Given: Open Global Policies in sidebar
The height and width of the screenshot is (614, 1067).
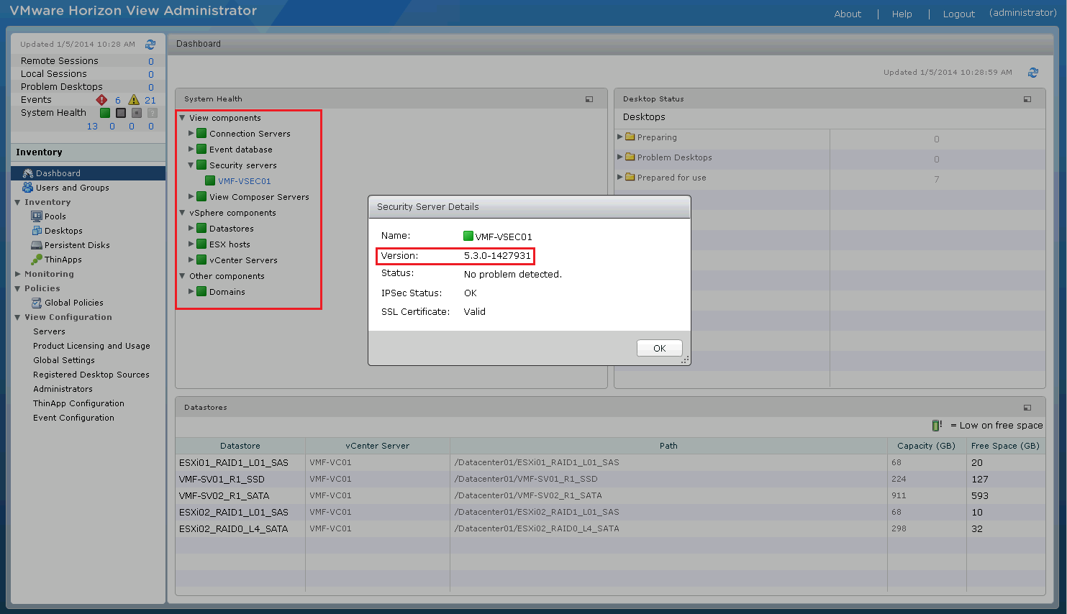Looking at the screenshot, I should pos(73,303).
